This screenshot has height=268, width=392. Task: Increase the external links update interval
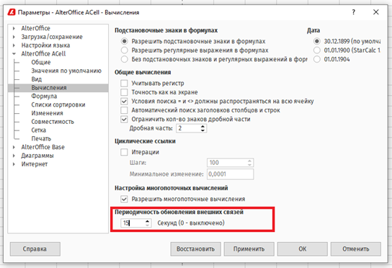pos(148,220)
